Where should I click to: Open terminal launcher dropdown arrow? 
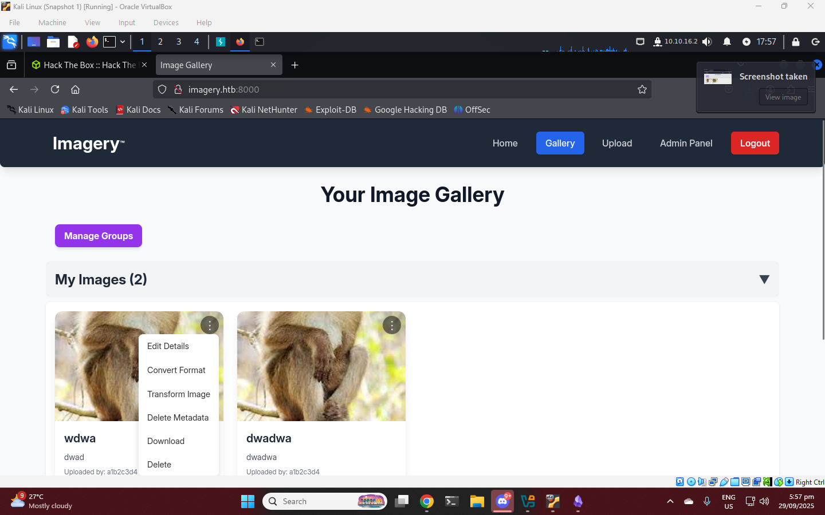[123, 42]
